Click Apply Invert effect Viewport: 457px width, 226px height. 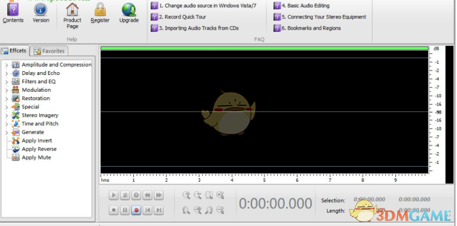pyautogui.click(x=37, y=140)
